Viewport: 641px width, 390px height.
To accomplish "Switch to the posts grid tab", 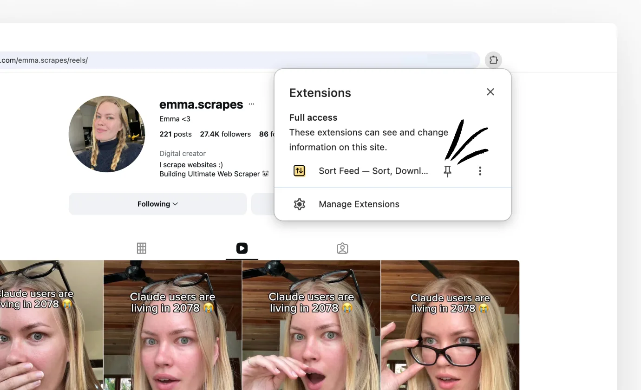I will click(142, 248).
